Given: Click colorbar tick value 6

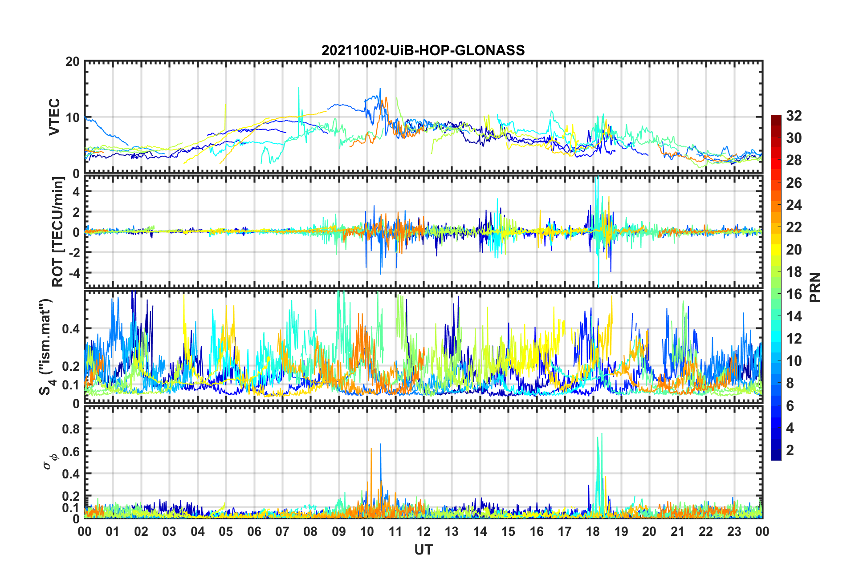Looking at the screenshot, I should pos(790,405).
